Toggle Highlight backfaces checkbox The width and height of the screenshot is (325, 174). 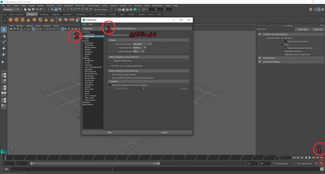(282, 51)
